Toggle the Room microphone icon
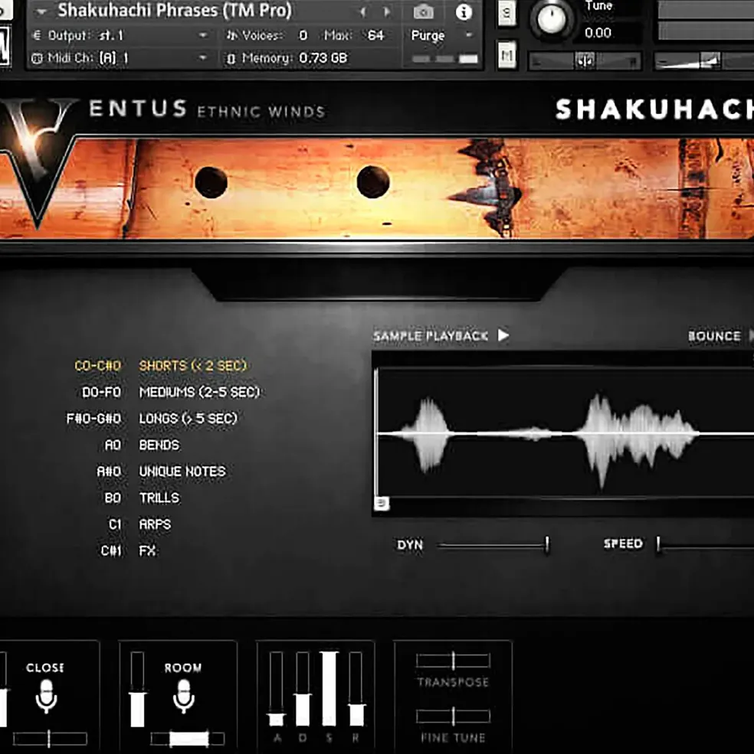The image size is (754, 754). (183, 696)
